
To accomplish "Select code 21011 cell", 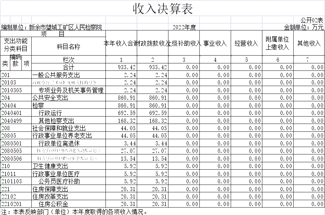I will (16, 174).
